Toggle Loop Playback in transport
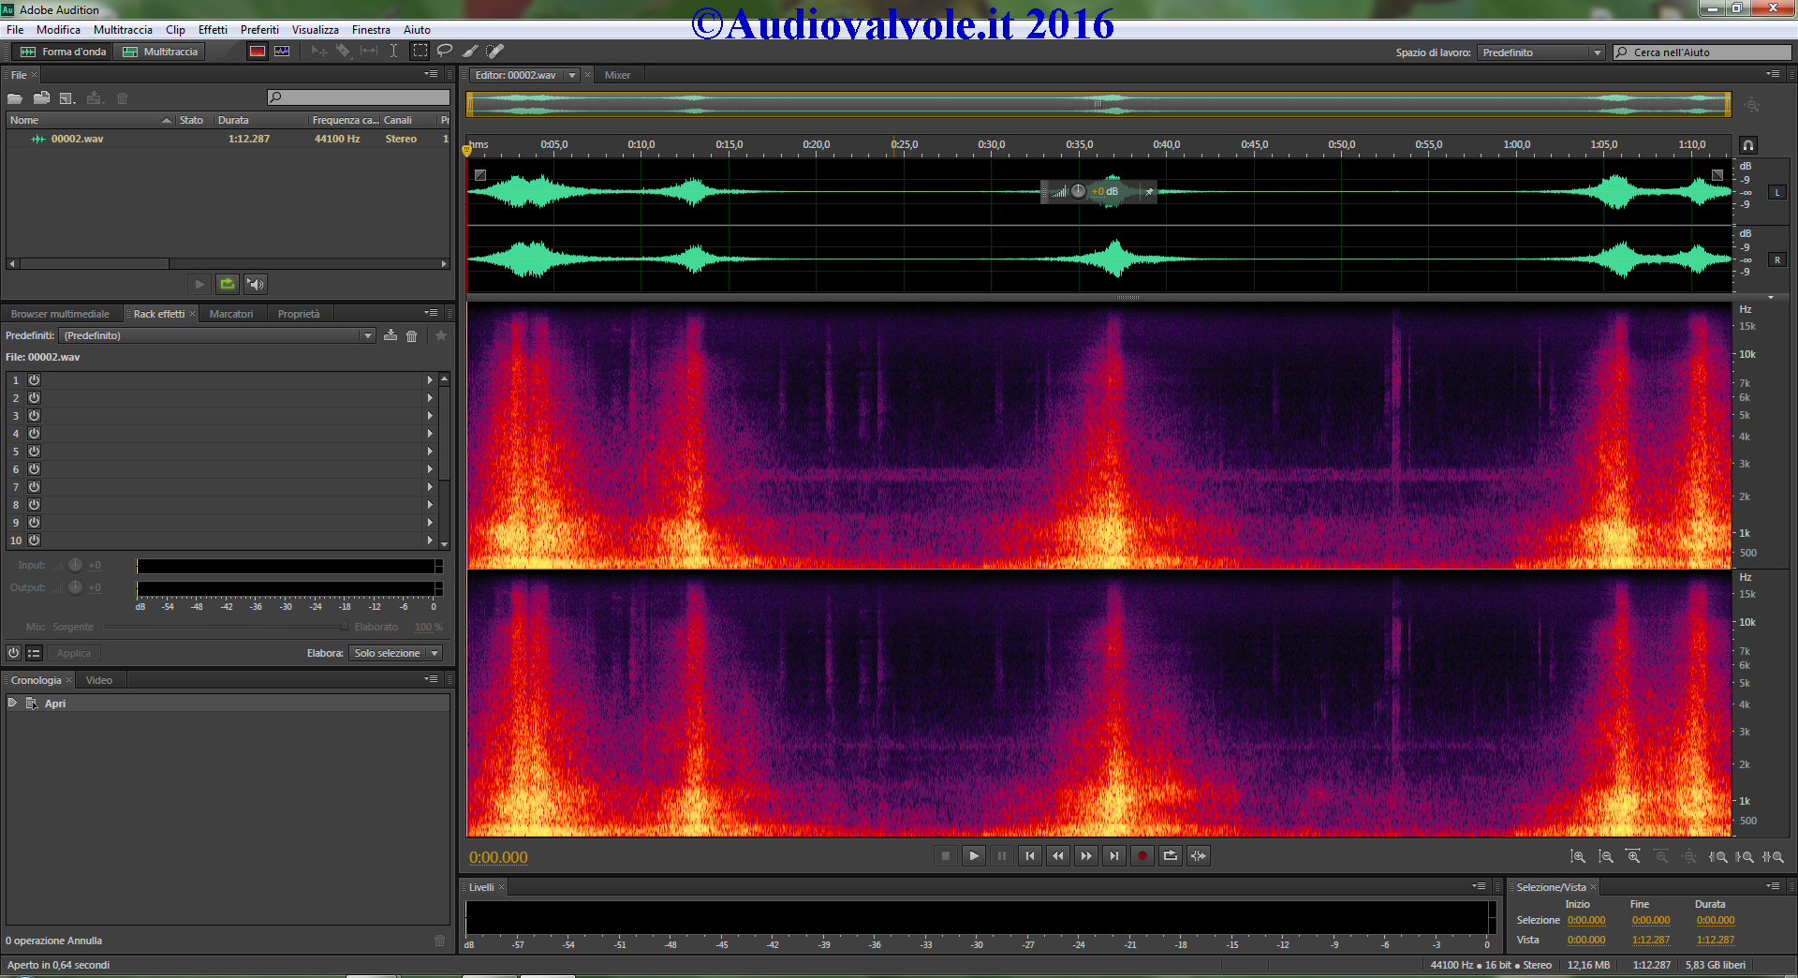Screen dimensions: 1798x978 coord(1171,855)
